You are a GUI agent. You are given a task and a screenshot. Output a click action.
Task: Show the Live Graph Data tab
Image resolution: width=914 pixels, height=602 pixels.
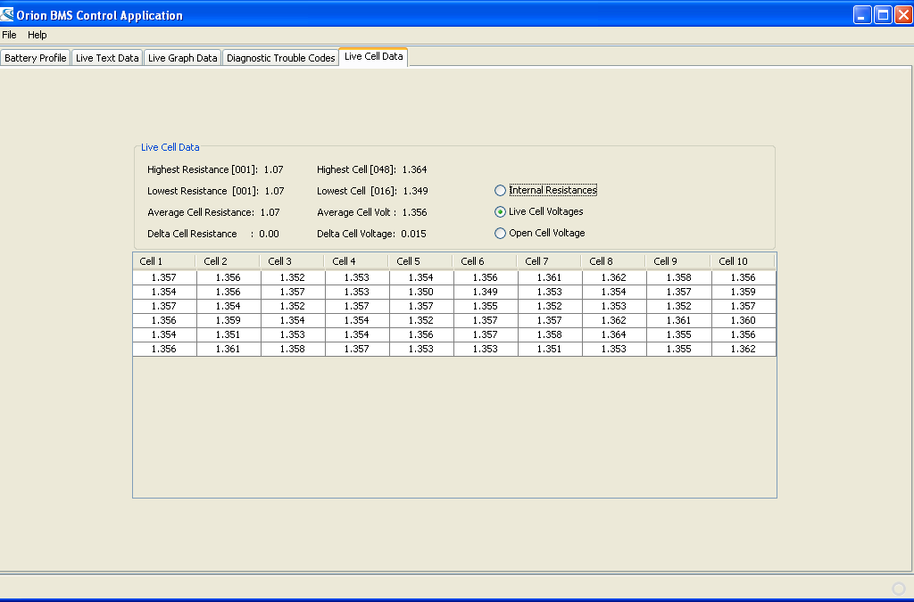tap(182, 58)
